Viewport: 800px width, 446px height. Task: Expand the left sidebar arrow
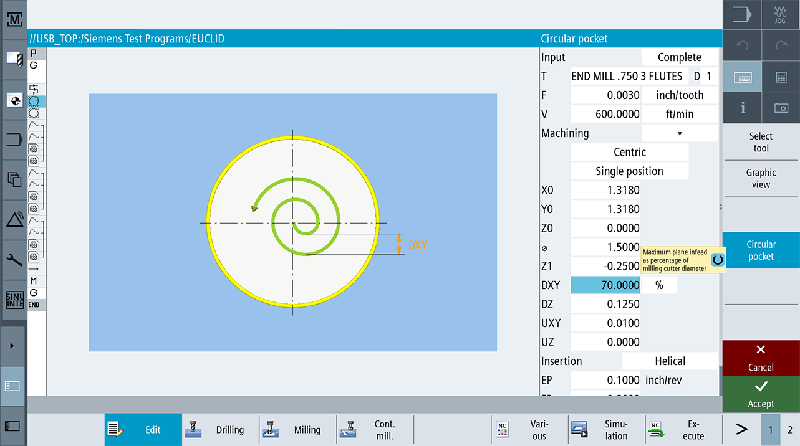point(12,346)
